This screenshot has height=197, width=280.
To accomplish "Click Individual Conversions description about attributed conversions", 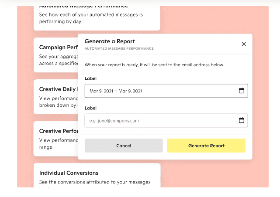I will 95,182.
